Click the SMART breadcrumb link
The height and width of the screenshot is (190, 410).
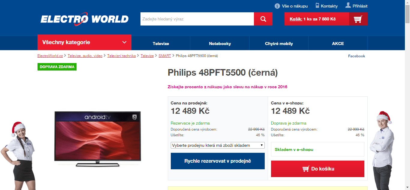pos(165,56)
